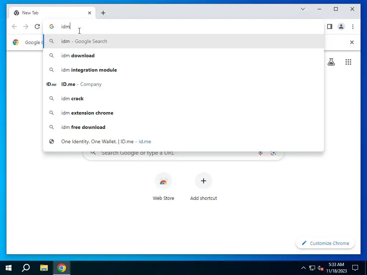367x275 pixels.
Task: Open Chrome's three-dot menu
Action: pyautogui.click(x=353, y=26)
